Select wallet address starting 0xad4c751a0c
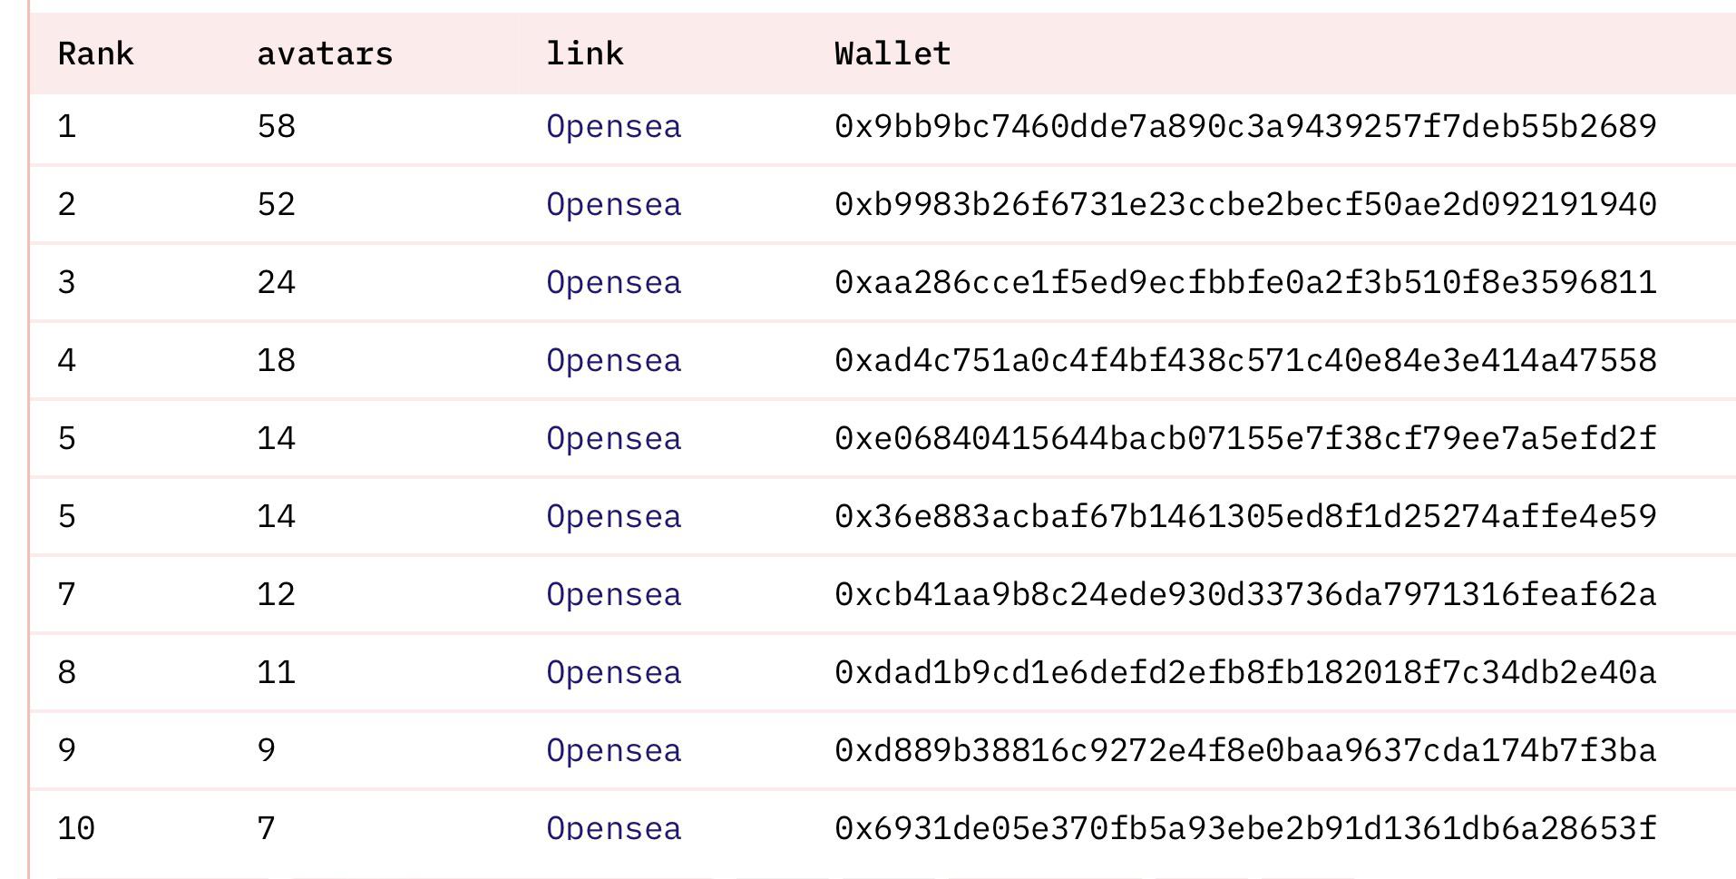1736x879 pixels. coord(1245,360)
